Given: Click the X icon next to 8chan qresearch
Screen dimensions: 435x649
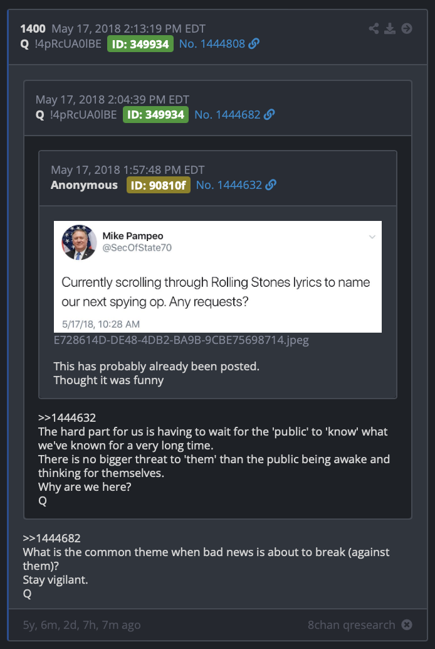Looking at the screenshot, I should tap(407, 625).
